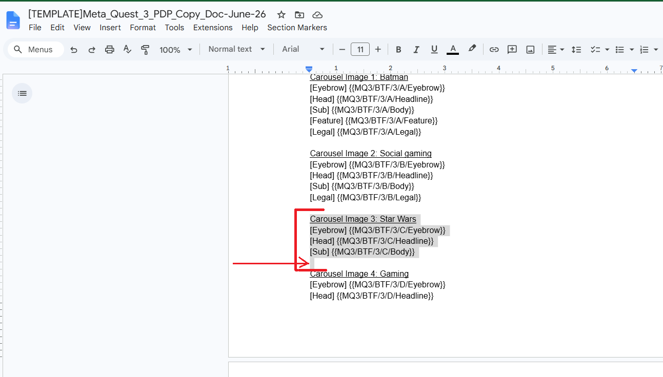Image resolution: width=663 pixels, height=377 pixels.
Task: Toggle Bold formatting
Action: 398,50
